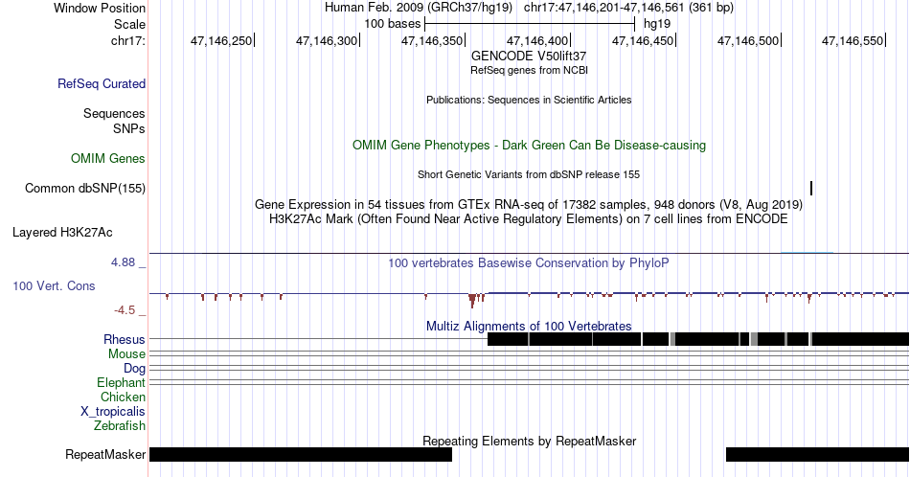
Task: Click the Sequences track label
Action: point(114,113)
